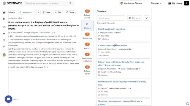
Task: Open the Home icon in left sidebar
Action: [x=4, y=12]
